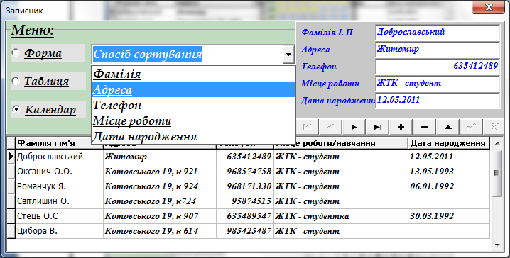Click address cell Котовського 19, к 924

(160, 186)
